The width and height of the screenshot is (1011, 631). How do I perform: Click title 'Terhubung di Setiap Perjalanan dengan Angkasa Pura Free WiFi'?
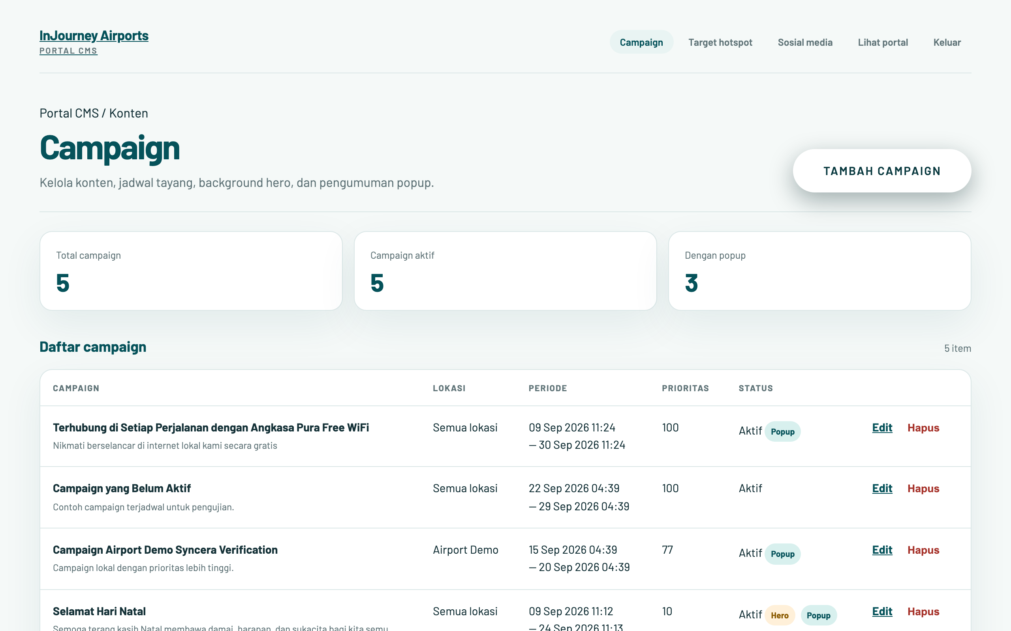pyautogui.click(x=211, y=428)
